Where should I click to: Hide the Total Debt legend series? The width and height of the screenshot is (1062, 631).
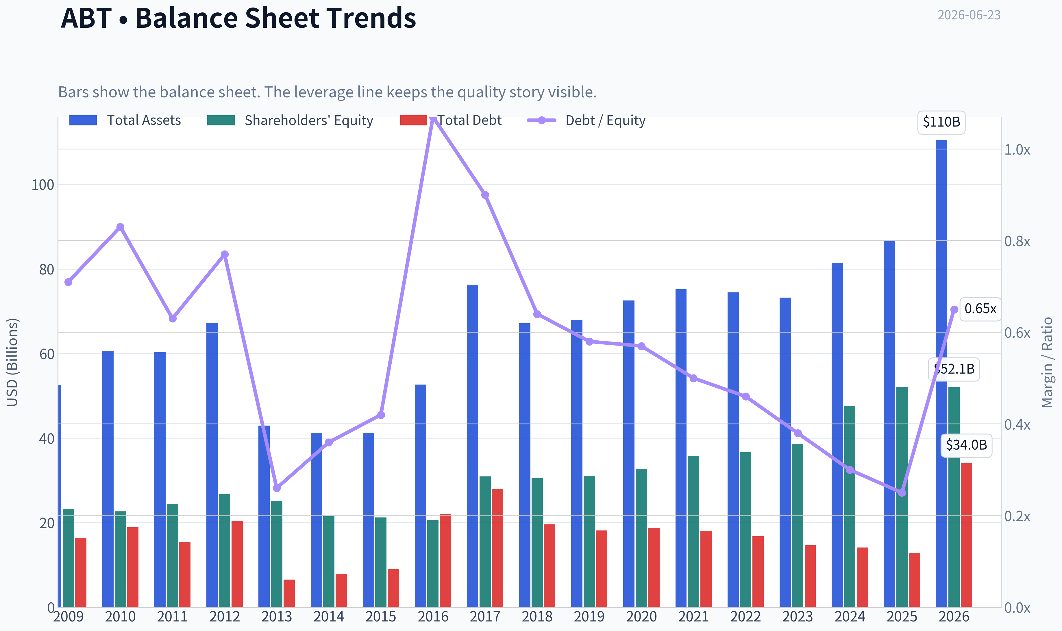451,120
